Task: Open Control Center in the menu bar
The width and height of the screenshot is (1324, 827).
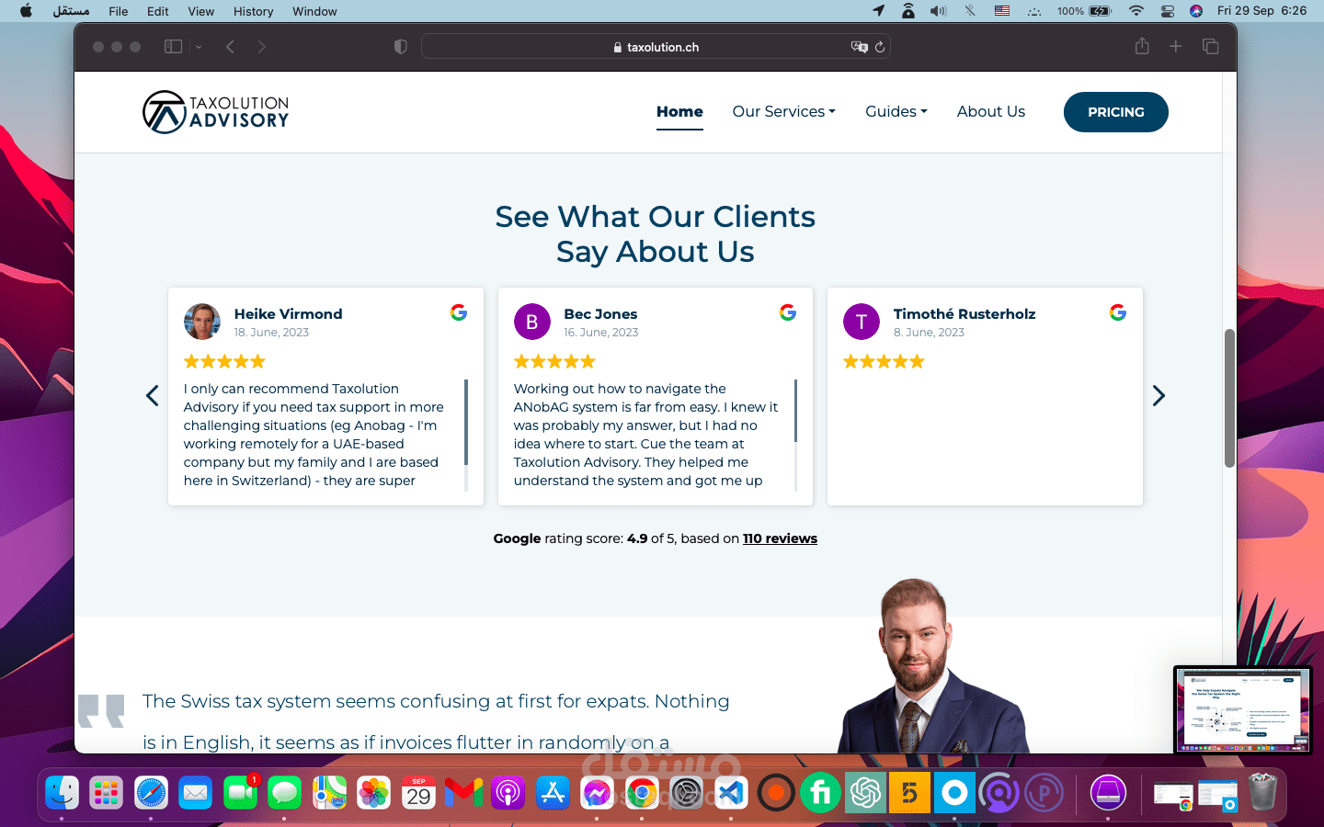Action: [x=1168, y=11]
